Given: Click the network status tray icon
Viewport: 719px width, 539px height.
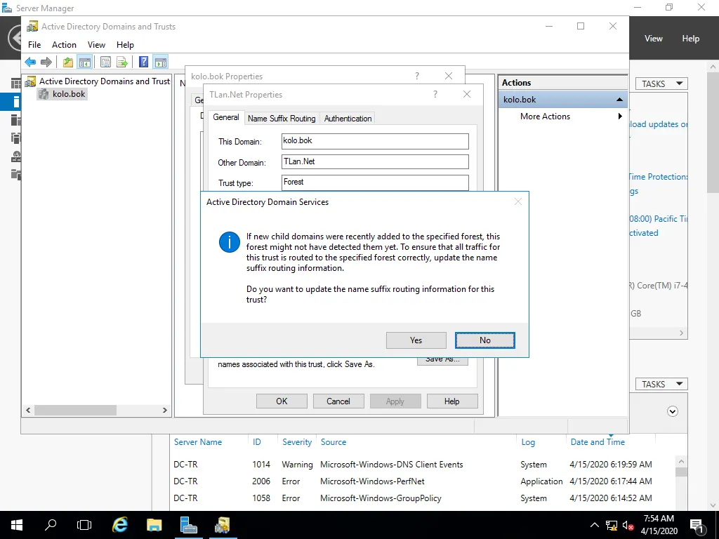Looking at the screenshot, I should pos(612,526).
